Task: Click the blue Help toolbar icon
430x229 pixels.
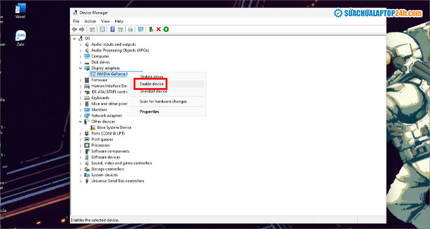Action: (112, 29)
